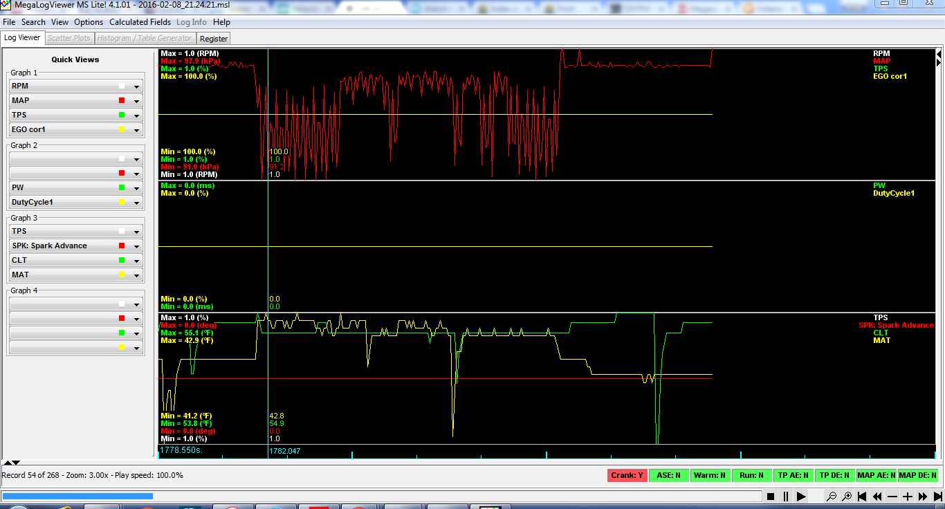This screenshot has height=509, width=945.
Task: Click the red MAP color swatch
Action: click(x=122, y=101)
